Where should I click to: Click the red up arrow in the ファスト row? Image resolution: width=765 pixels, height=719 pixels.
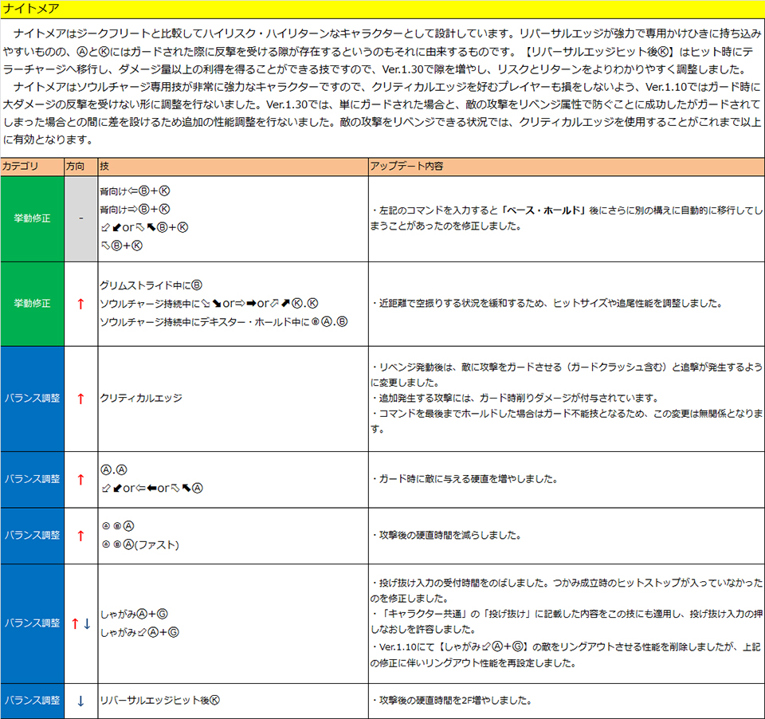[80, 536]
